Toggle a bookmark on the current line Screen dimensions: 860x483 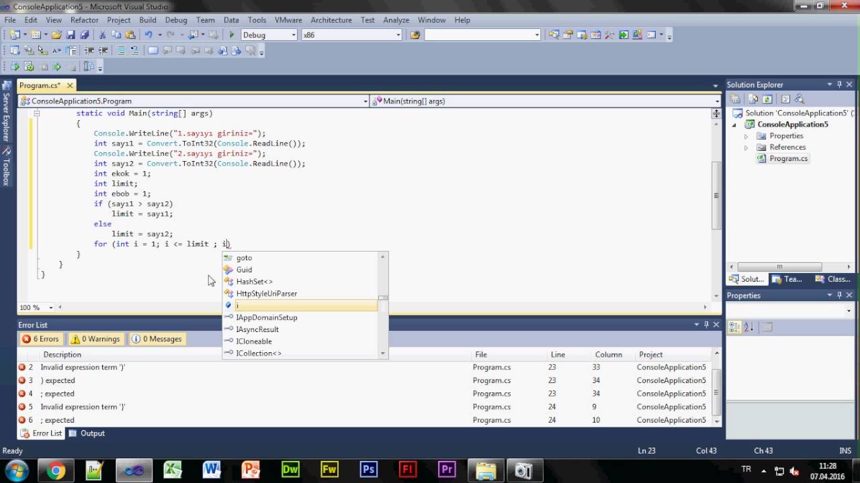153,51
